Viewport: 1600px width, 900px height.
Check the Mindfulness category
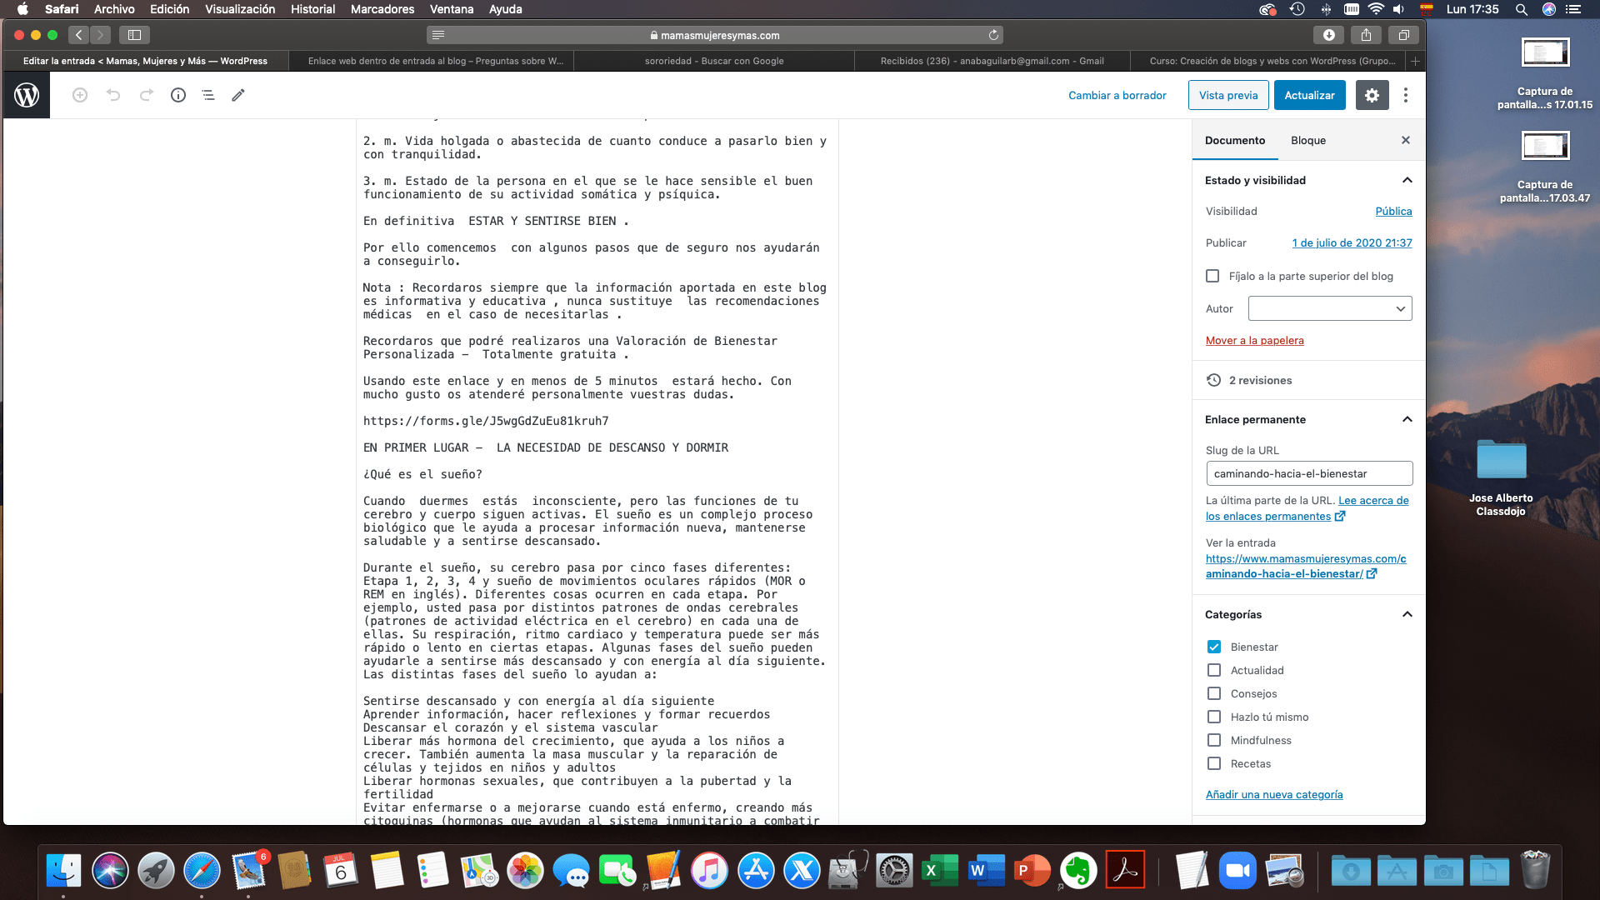coord(1214,740)
